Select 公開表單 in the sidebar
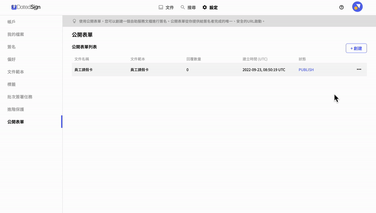Image resolution: width=376 pixels, height=213 pixels. pyautogui.click(x=16, y=122)
